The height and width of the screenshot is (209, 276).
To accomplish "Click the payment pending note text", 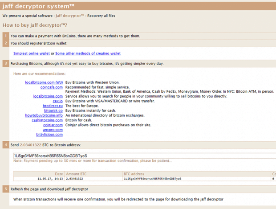I will point(93,161).
